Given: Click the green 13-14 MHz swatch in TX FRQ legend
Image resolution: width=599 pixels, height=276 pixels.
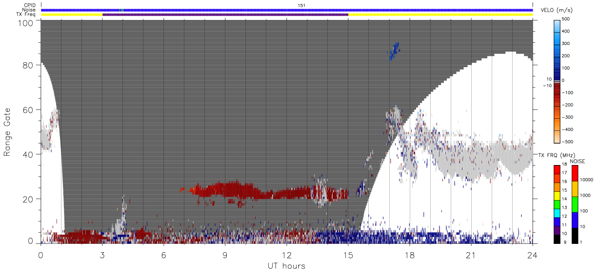Looking at the screenshot, I should (557, 204).
